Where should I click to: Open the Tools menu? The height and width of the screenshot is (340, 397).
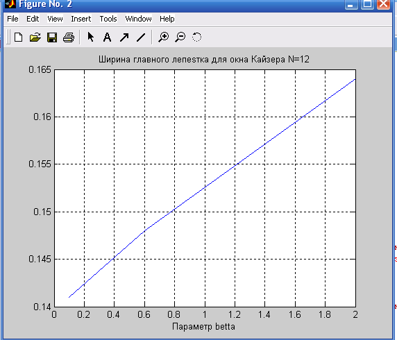coord(108,19)
